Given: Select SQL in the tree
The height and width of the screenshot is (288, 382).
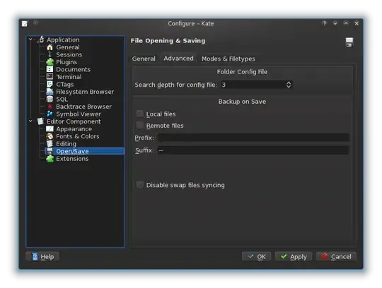Looking at the screenshot, I should [x=62, y=99].
